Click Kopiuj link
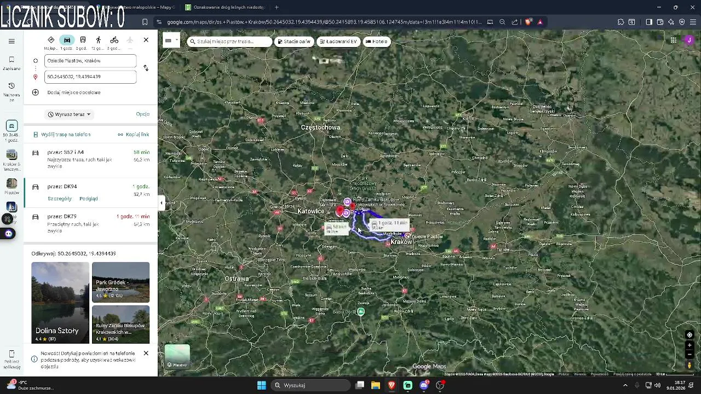 pyautogui.click(x=133, y=134)
